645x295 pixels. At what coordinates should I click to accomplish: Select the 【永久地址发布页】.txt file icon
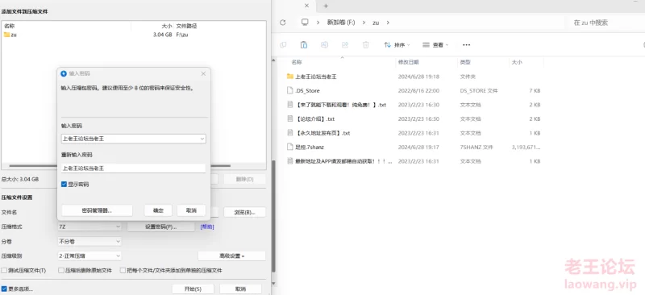(x=290, y=133)
